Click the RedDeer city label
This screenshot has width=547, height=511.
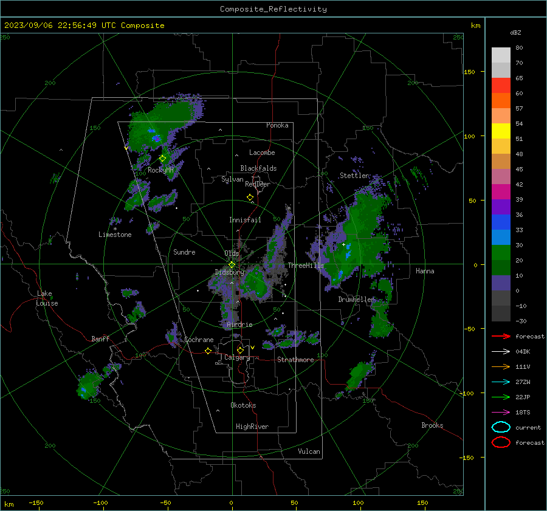point(258,184)
